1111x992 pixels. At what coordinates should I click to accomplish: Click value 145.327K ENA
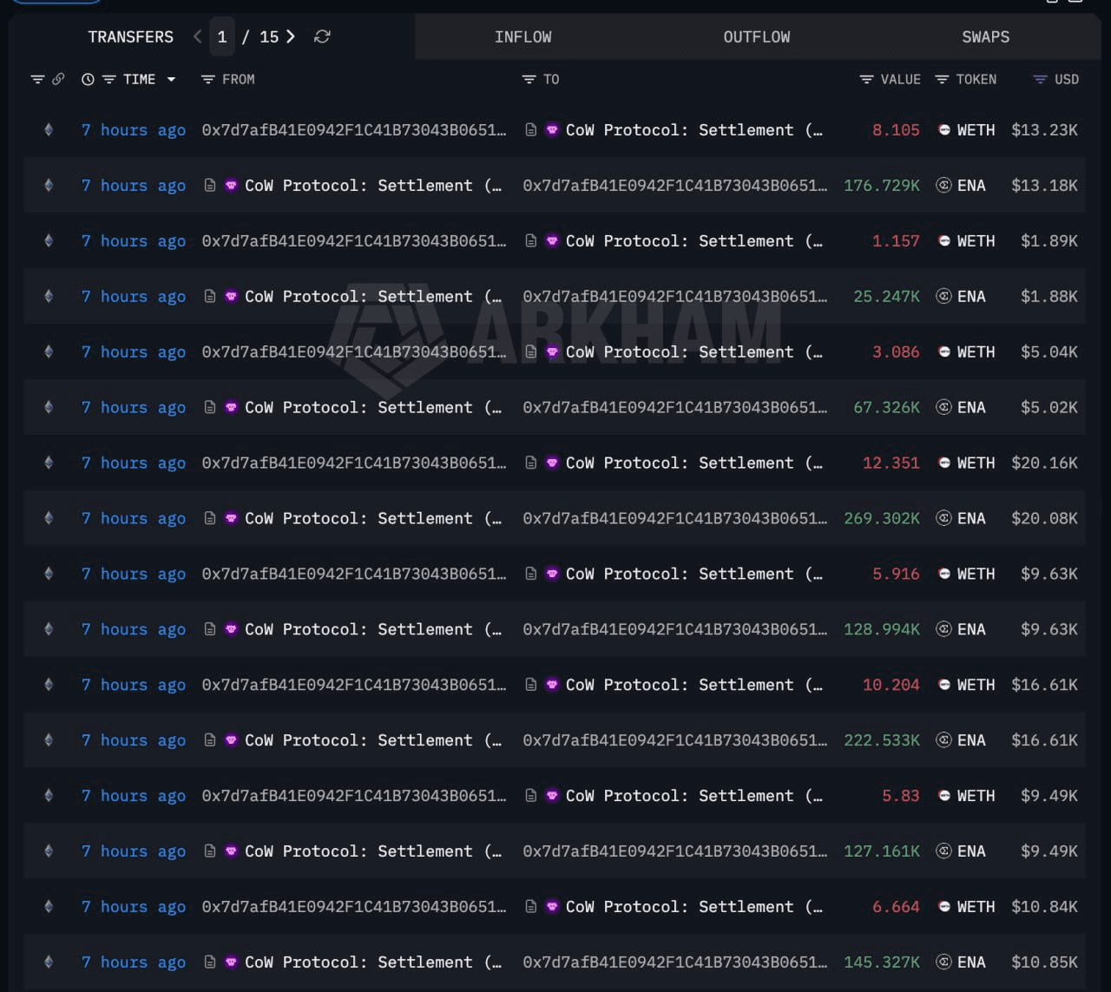tap(882, 962)
